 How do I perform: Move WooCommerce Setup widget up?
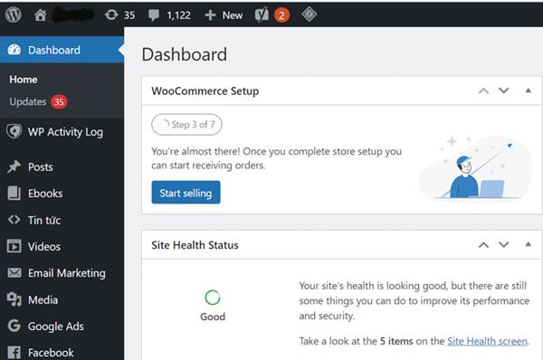[483, 91]
